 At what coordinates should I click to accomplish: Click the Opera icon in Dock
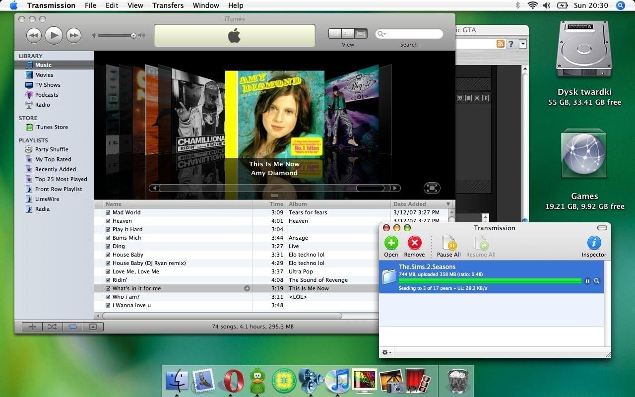pyautogui.click(x=234, y=381)
